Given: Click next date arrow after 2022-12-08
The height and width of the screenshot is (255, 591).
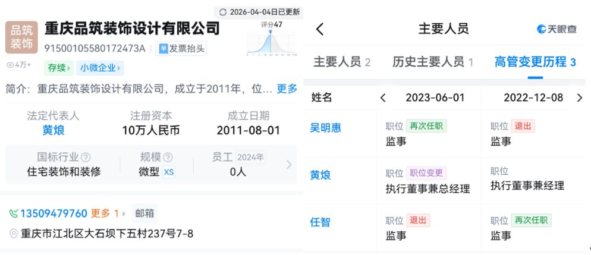Looking at the screenshot, I should 580,98.
